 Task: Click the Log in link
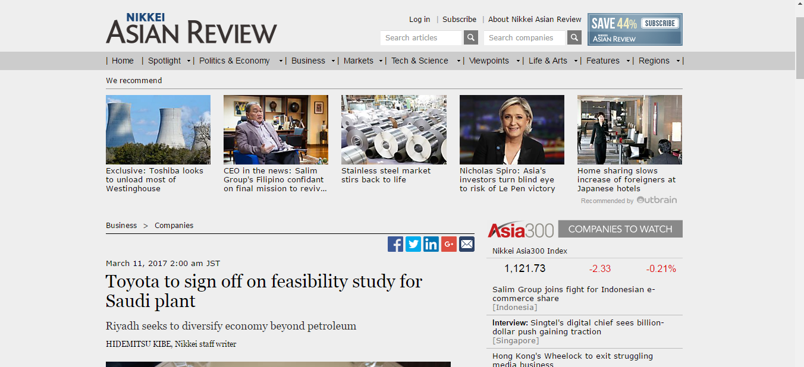point(419,20)
